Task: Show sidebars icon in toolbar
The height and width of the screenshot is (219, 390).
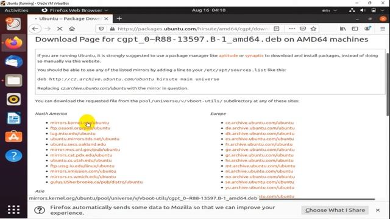Action: (355, 29)
